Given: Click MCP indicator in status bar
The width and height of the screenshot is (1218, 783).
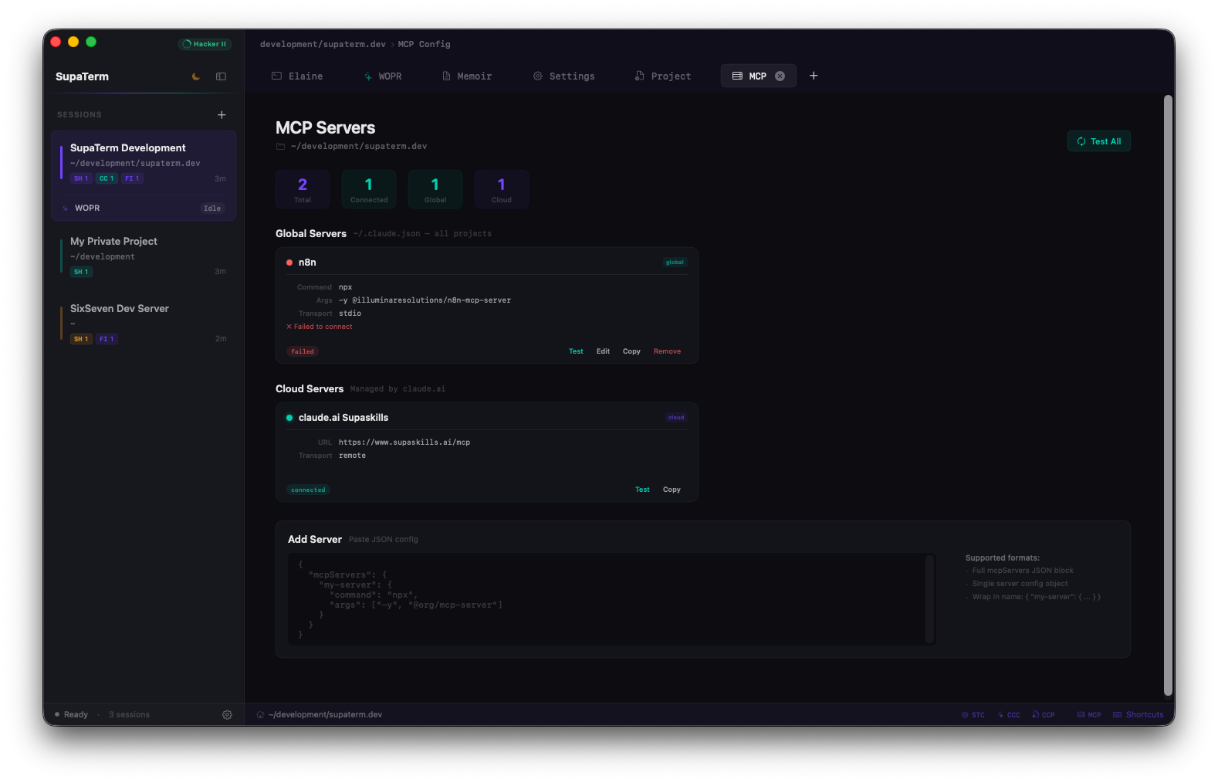Looking at the screenshot, I should pos(1089,715).
